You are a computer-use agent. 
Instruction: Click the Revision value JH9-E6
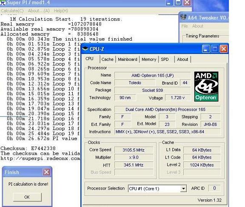pyautogui.click(x=210, y=125)
